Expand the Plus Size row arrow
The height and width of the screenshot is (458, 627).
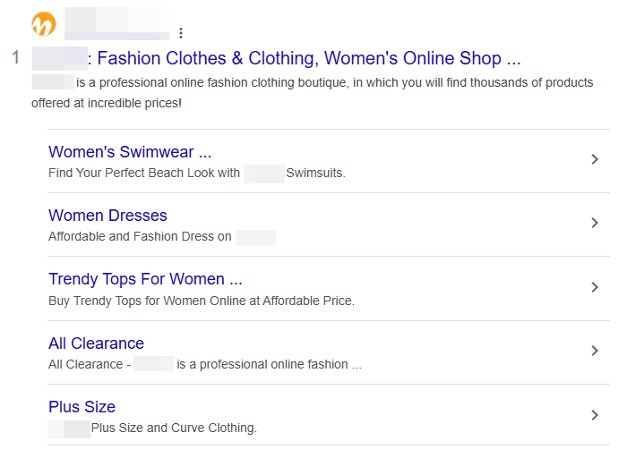pos(595,415)
